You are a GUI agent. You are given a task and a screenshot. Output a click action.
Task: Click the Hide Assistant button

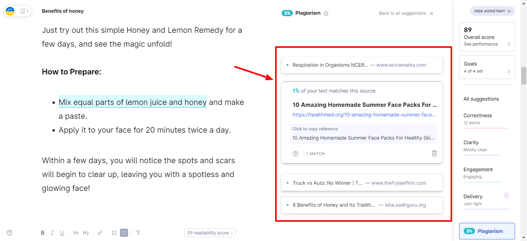pos(492,11)
